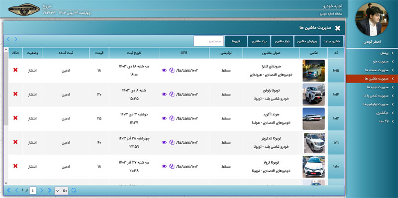The image size is (398, 198).
Task: Click the شهرها button
Action: [236, 41]
